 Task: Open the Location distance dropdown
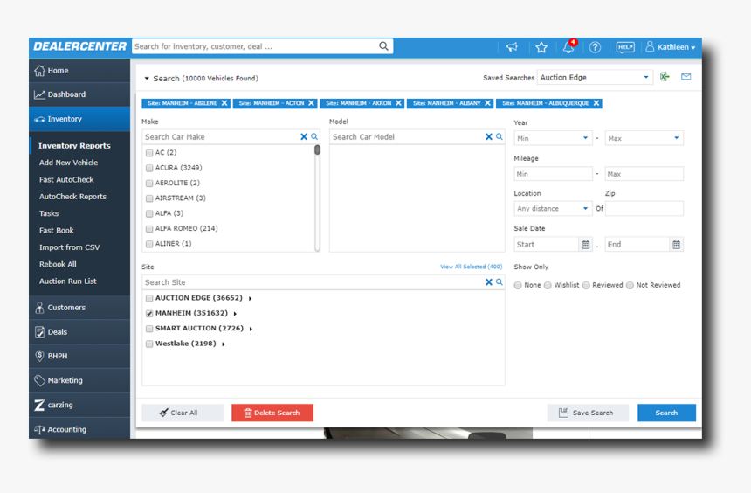(x=553, y=209)
